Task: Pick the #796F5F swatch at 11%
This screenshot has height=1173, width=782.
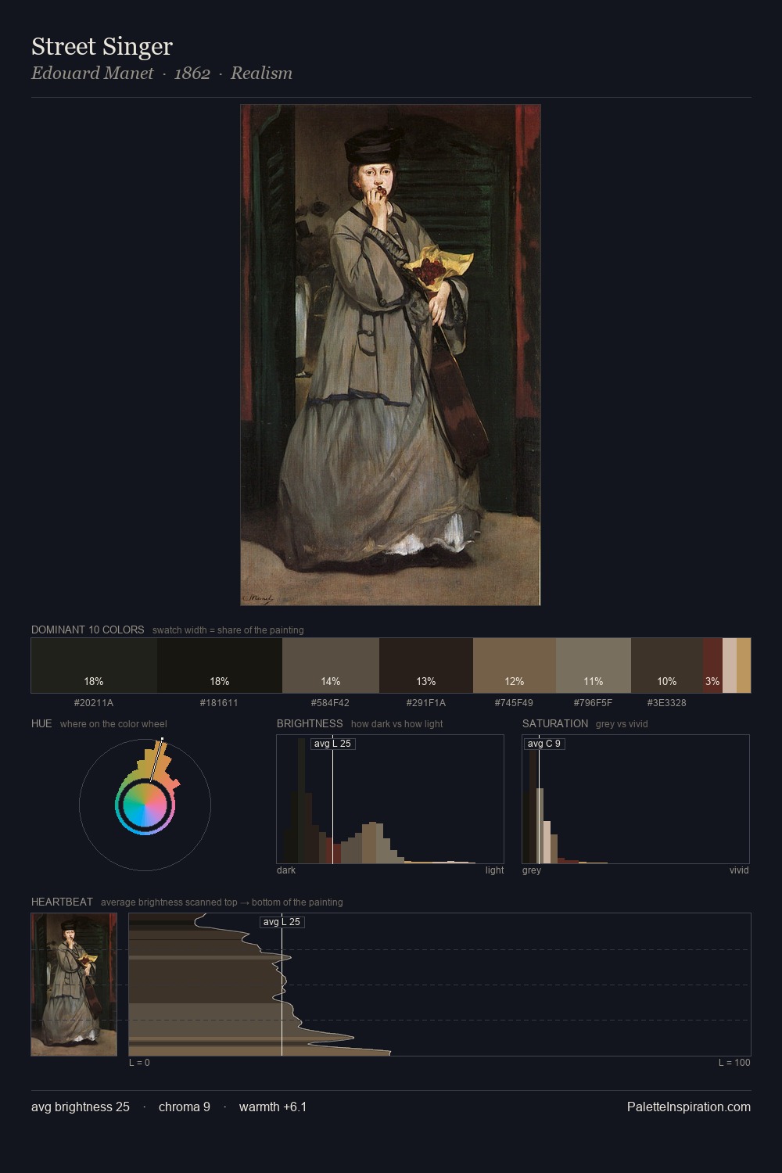Action: pyautogui.click(x=594, y=665)
